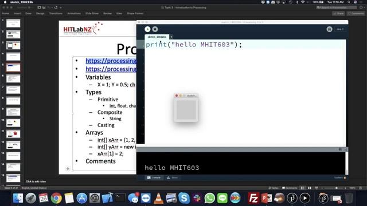Open Trash in the Dock
Image resolution: width=367 pixels, height=206 pixels.
349,199
